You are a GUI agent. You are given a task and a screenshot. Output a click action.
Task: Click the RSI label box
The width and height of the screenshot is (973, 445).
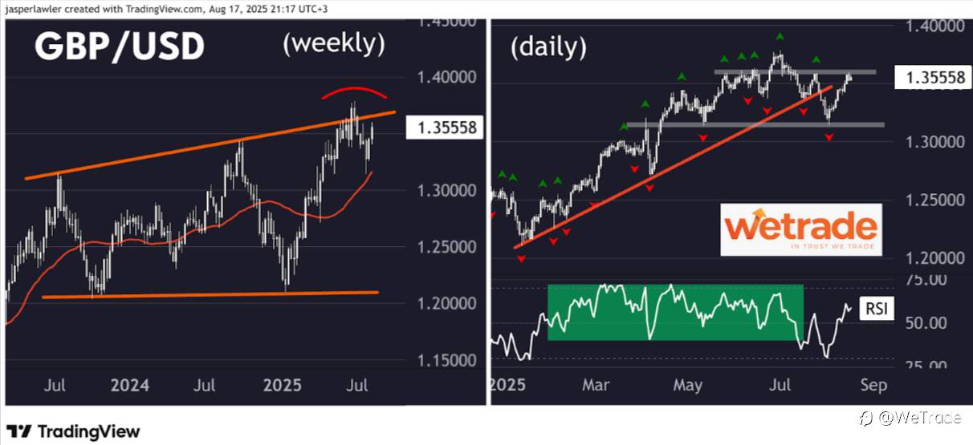(x=876, y=308)
